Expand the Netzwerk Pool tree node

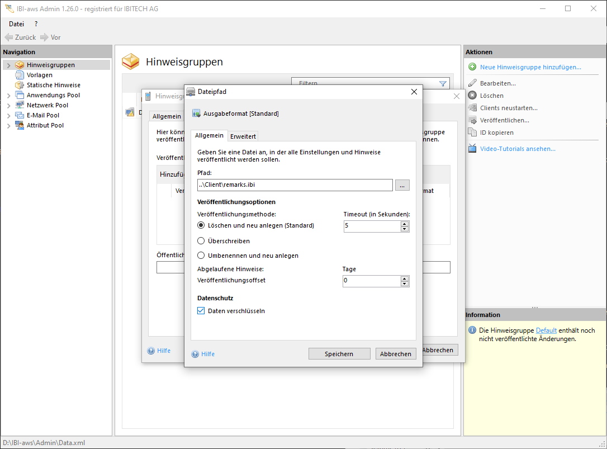(x=8, y=106)
